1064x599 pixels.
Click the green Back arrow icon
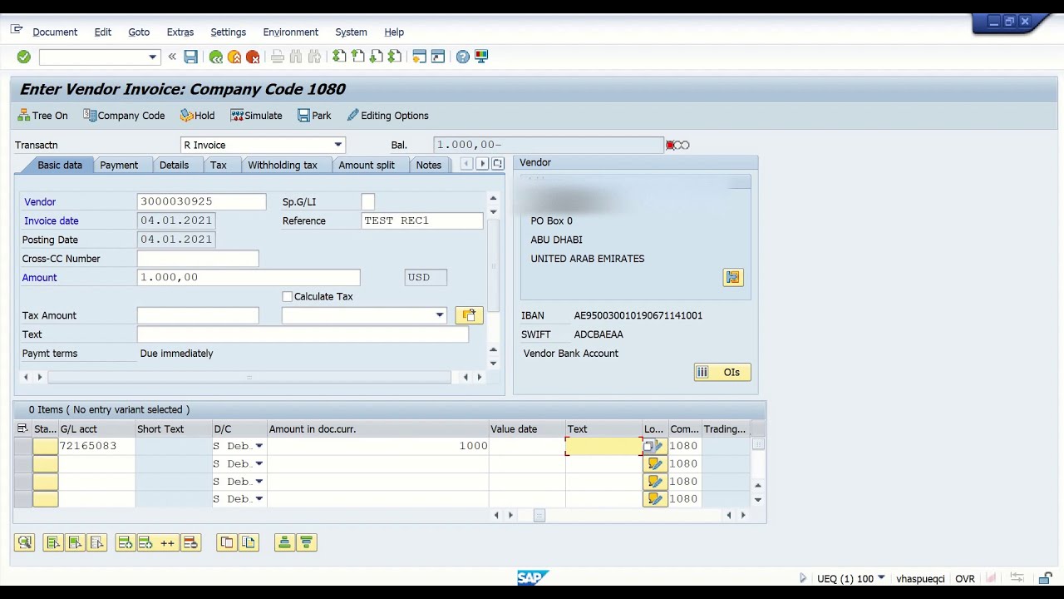[215, 57]
